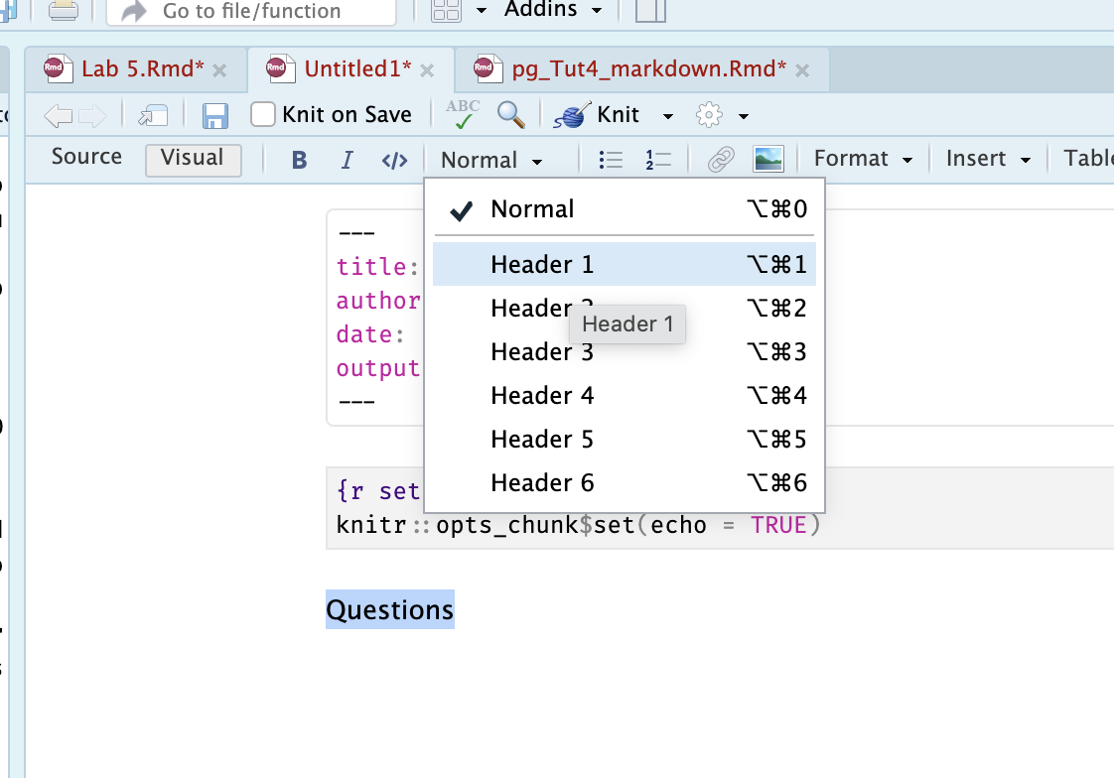Viewport: 1114px width, 778px height.
Task: Insert a numbered list
Action: (657, 160)
